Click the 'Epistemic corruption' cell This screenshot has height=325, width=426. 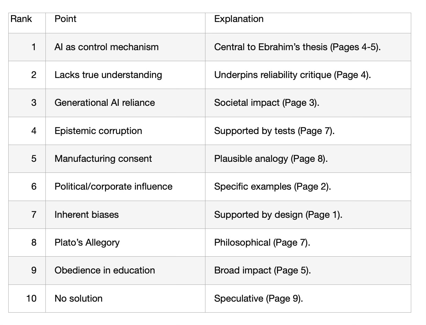[125, 131]
